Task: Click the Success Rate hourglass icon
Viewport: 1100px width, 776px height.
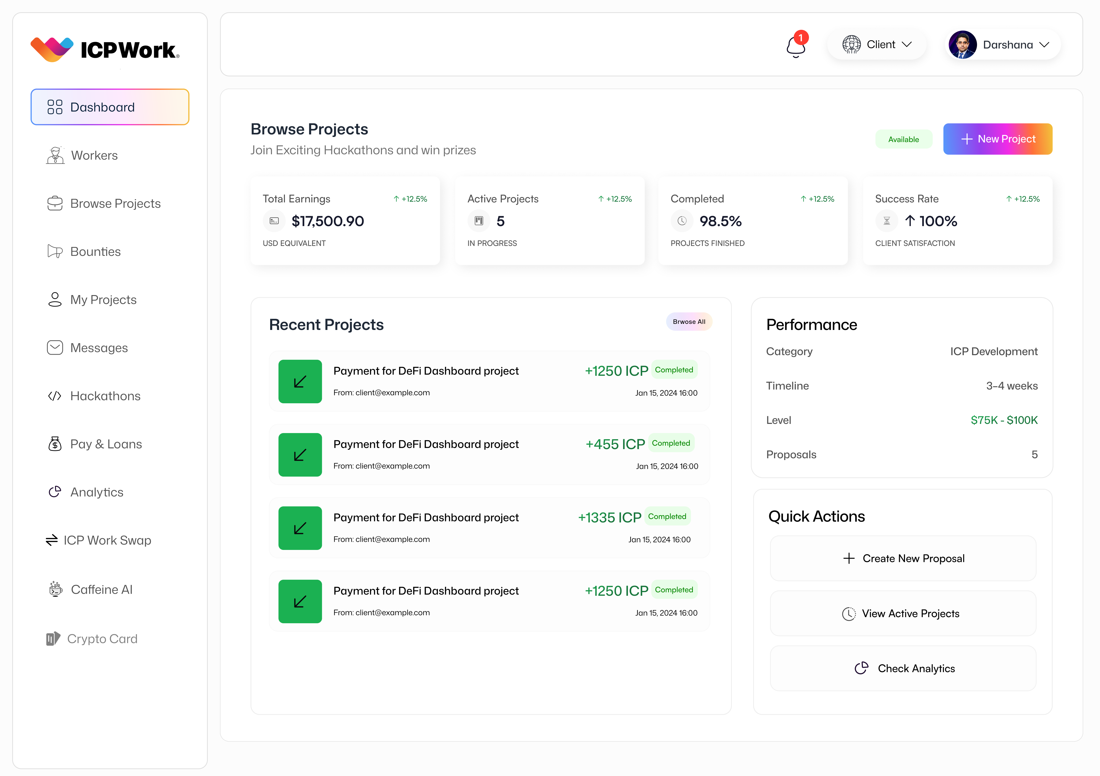Action: coord(886,221)
